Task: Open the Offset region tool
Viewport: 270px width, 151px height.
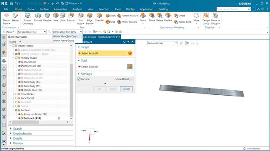Action: click(179, 16)
